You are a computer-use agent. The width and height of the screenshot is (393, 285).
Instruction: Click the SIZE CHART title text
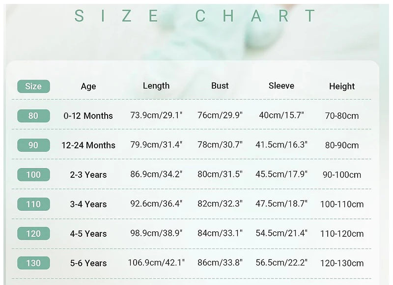[195, 16]
